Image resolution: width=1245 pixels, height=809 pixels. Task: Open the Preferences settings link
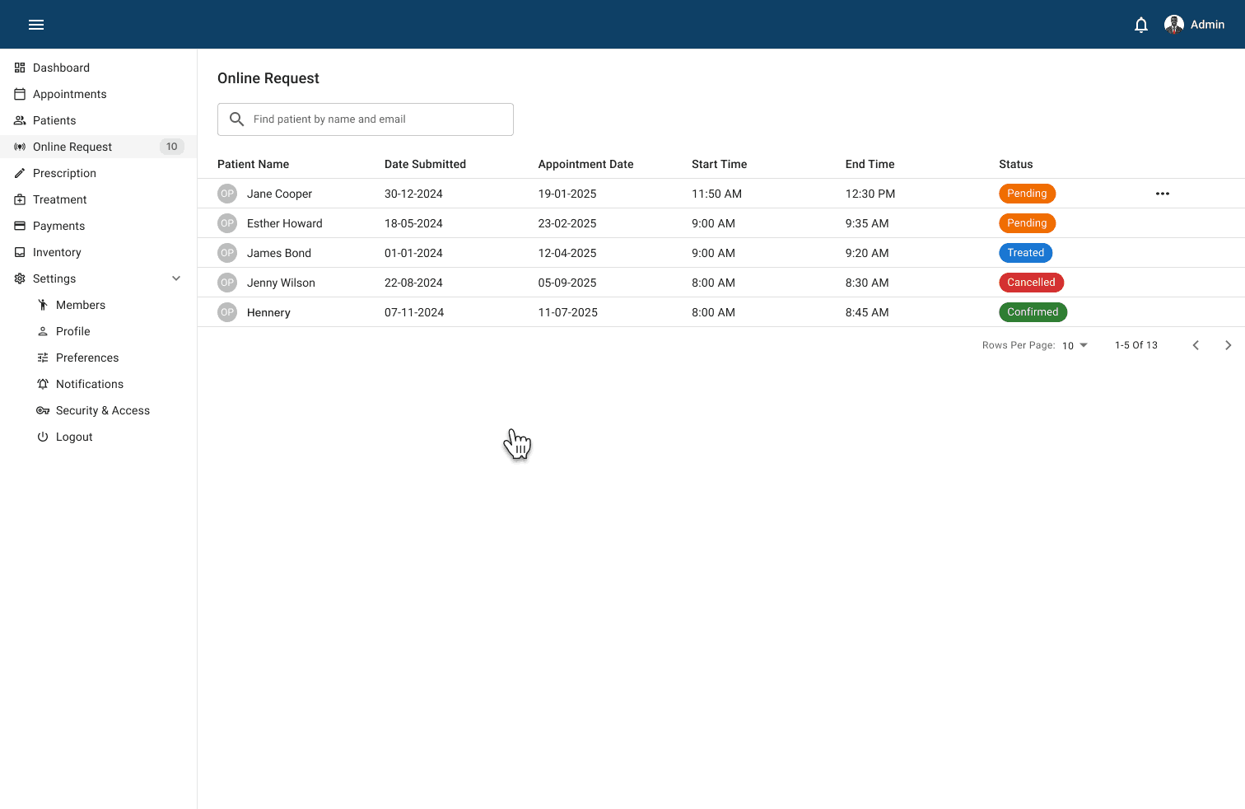(86, 357)
